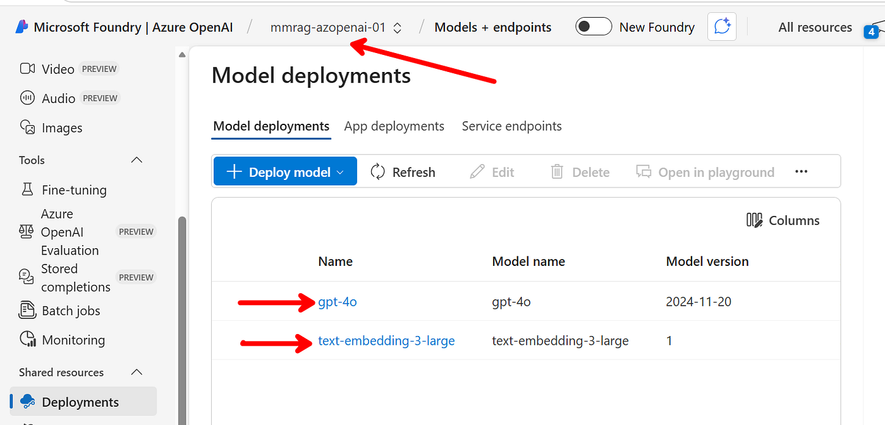Click the All resources link
Screen dimensions: 885x425
[x=815, y=27]
